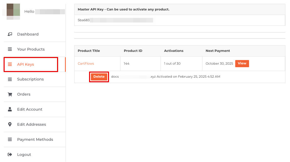Open the Payment Methods menu label
Screen dimensions: 290x162
pyautogui.click(x=35, y=140)
